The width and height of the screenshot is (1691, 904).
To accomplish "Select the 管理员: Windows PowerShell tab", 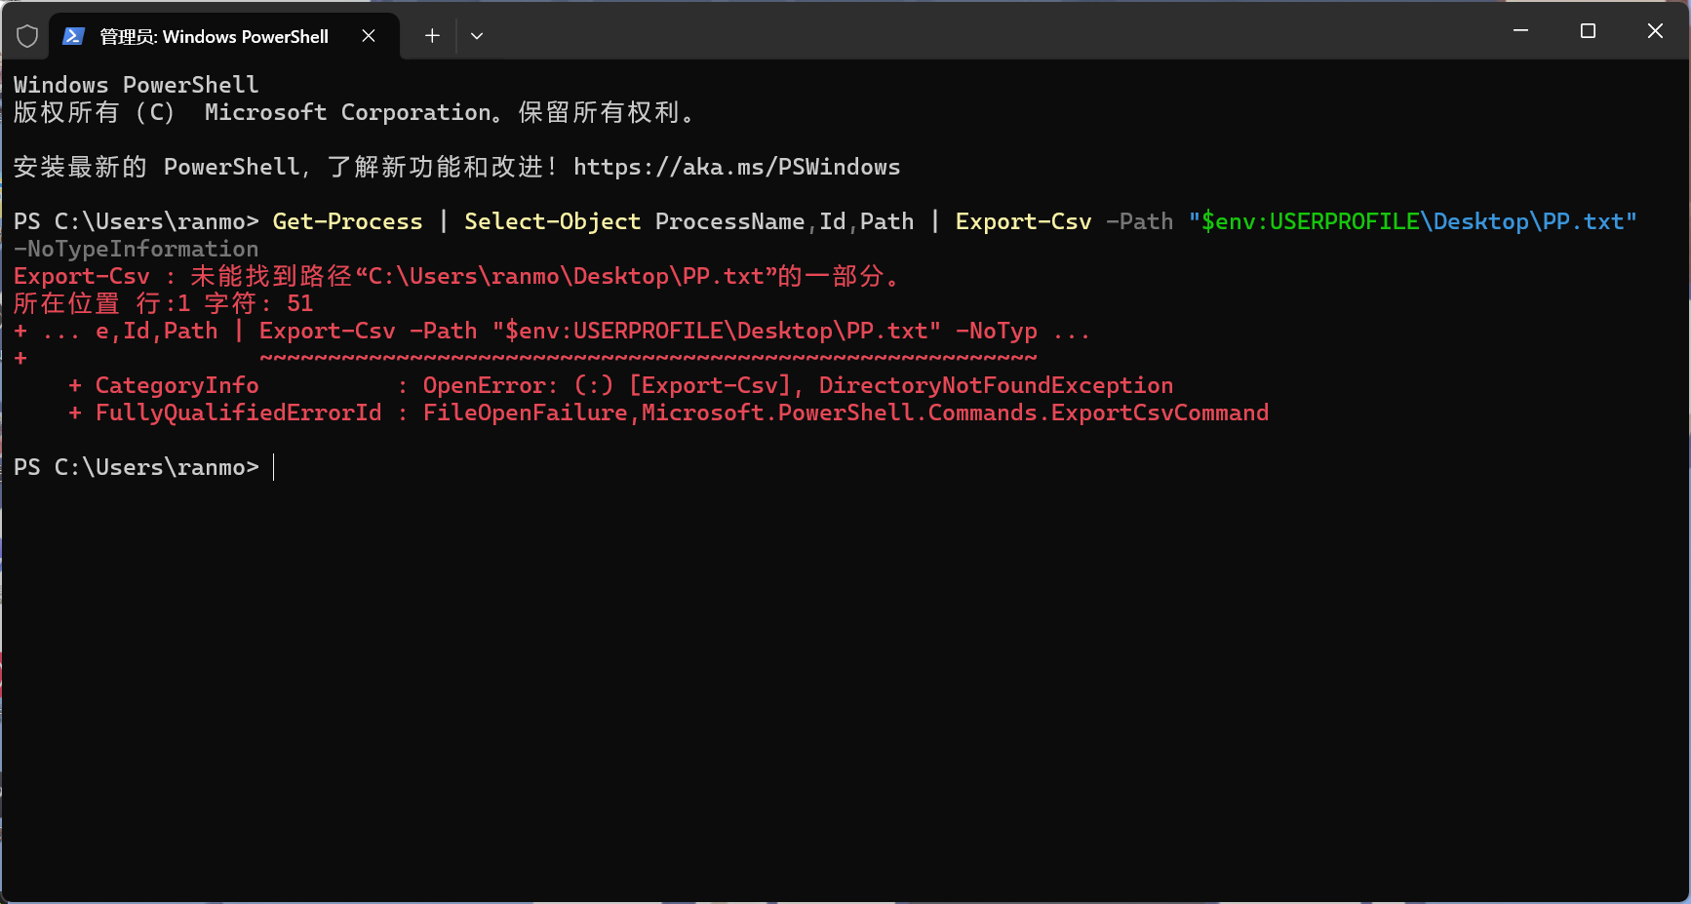I will click(x=223, y=36).
